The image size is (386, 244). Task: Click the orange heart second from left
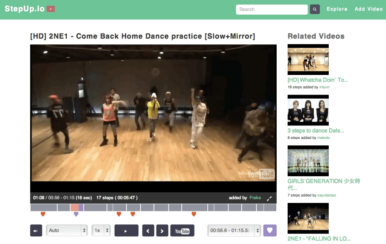pos(119,214)
